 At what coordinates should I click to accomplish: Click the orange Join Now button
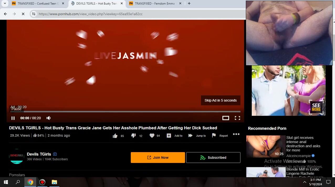click(158, 157)
